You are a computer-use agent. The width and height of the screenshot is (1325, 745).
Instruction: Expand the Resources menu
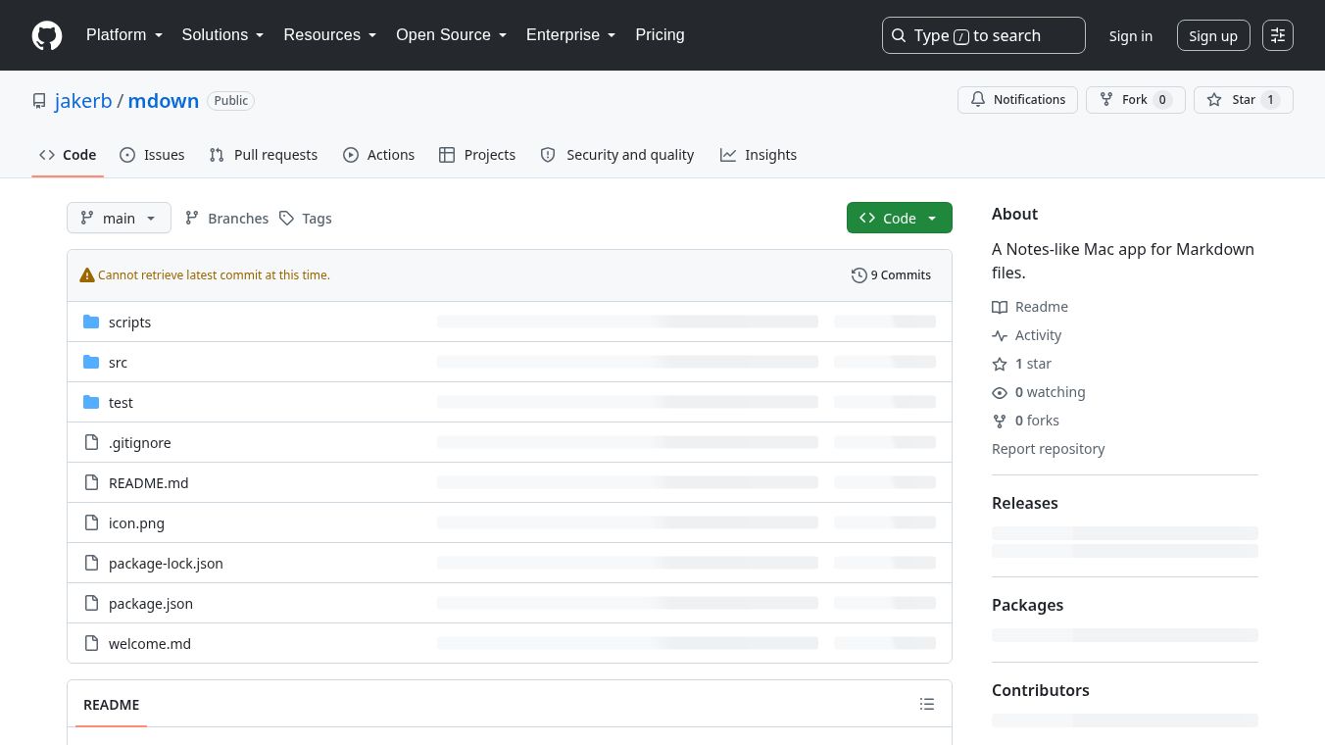tap(330, 35)
